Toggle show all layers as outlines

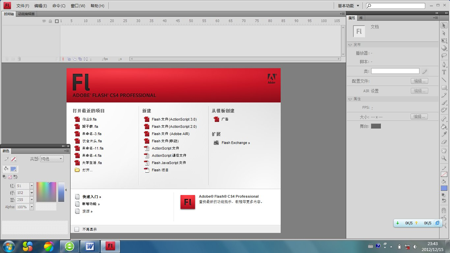tap(57, 21)
